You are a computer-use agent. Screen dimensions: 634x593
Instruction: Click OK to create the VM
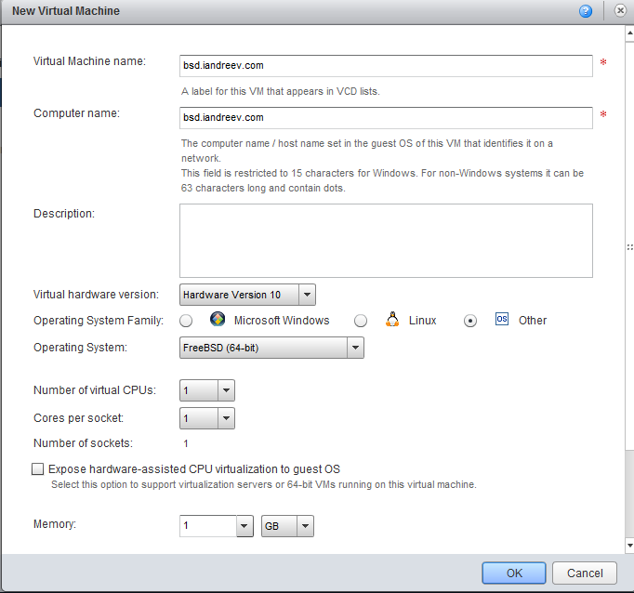[514, 573]
